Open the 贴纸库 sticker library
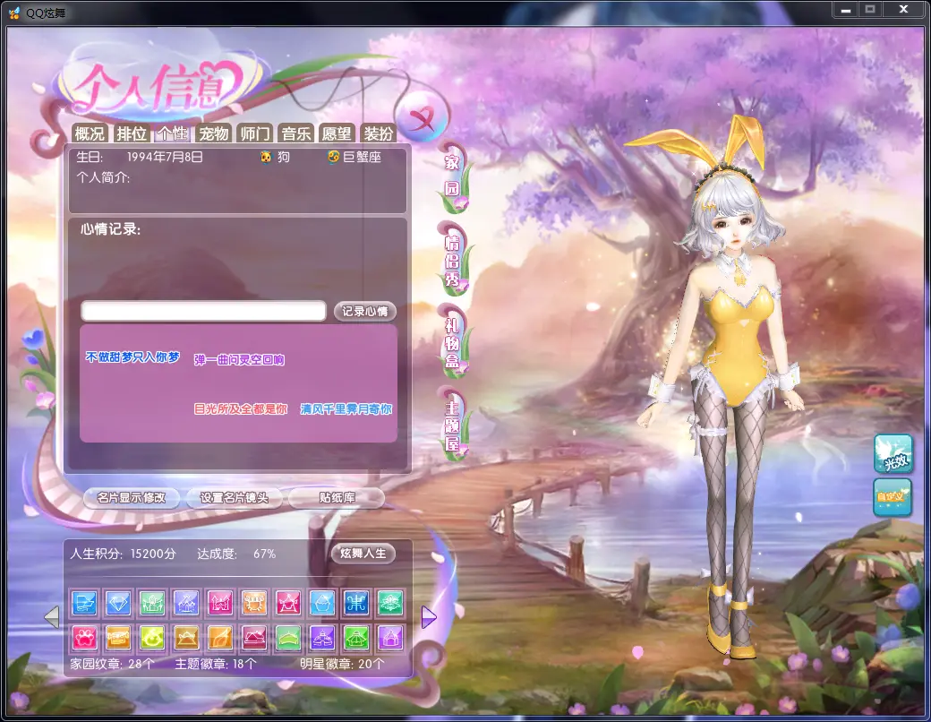 pyautogui.click(x=337, y=497)
